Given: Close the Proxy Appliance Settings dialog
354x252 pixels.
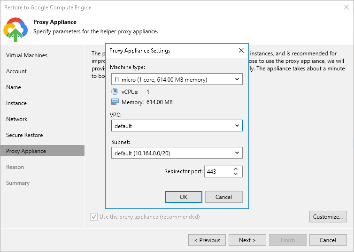Looking at the screenshot, I should coord(241,50).
